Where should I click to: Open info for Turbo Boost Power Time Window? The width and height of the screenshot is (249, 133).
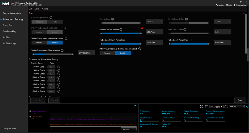(x=62, y=51)
